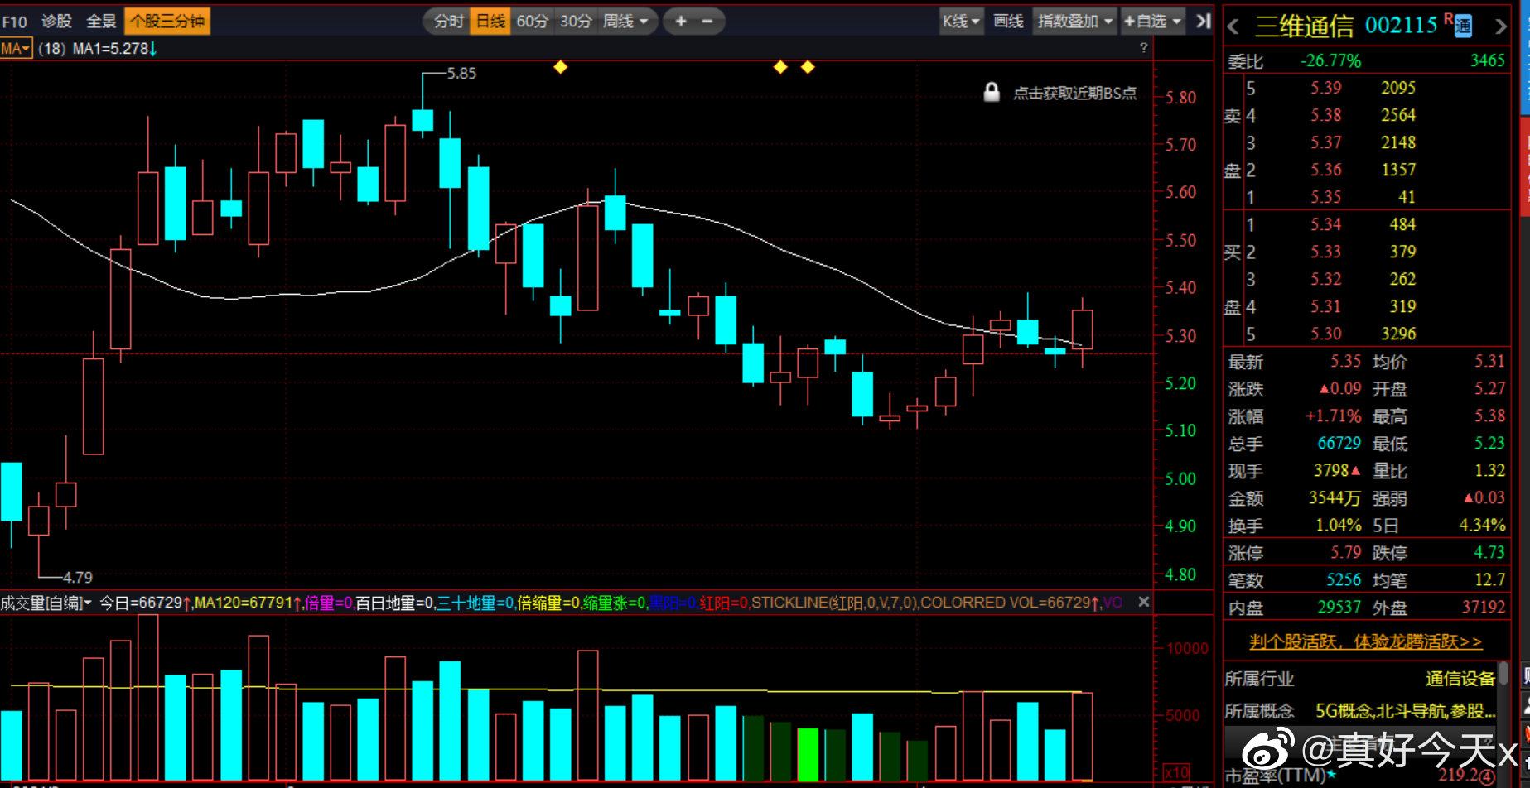The width and height of the screenshot is (1530, 788).
Task: Open the K线 chart type dropdown
Action: [961, 22]
